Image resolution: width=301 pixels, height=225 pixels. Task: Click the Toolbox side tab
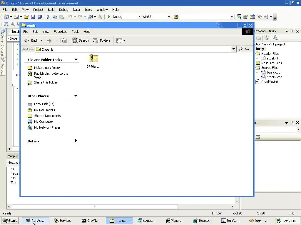[3, 67]
